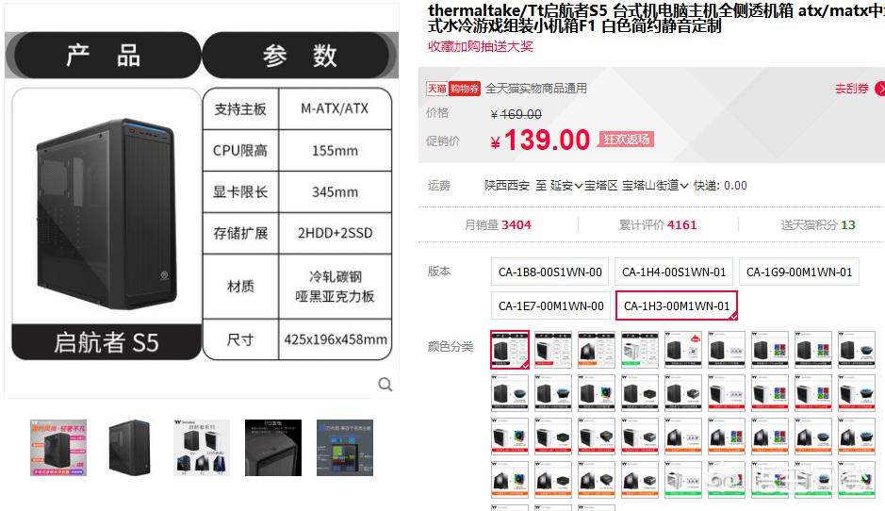Click the 全天猫实物商品通用 coupon text
This screenshot has width=885, height=511.
pos(536,89)
